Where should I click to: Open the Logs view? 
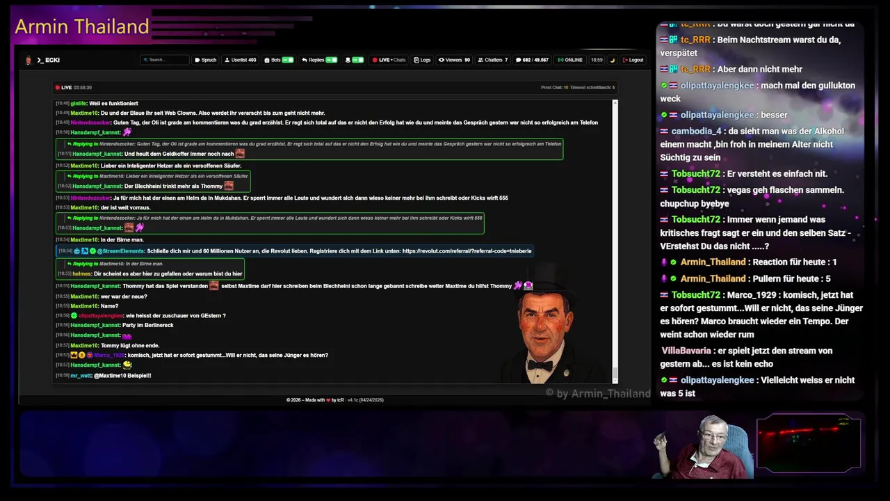(x=422, y=60)
